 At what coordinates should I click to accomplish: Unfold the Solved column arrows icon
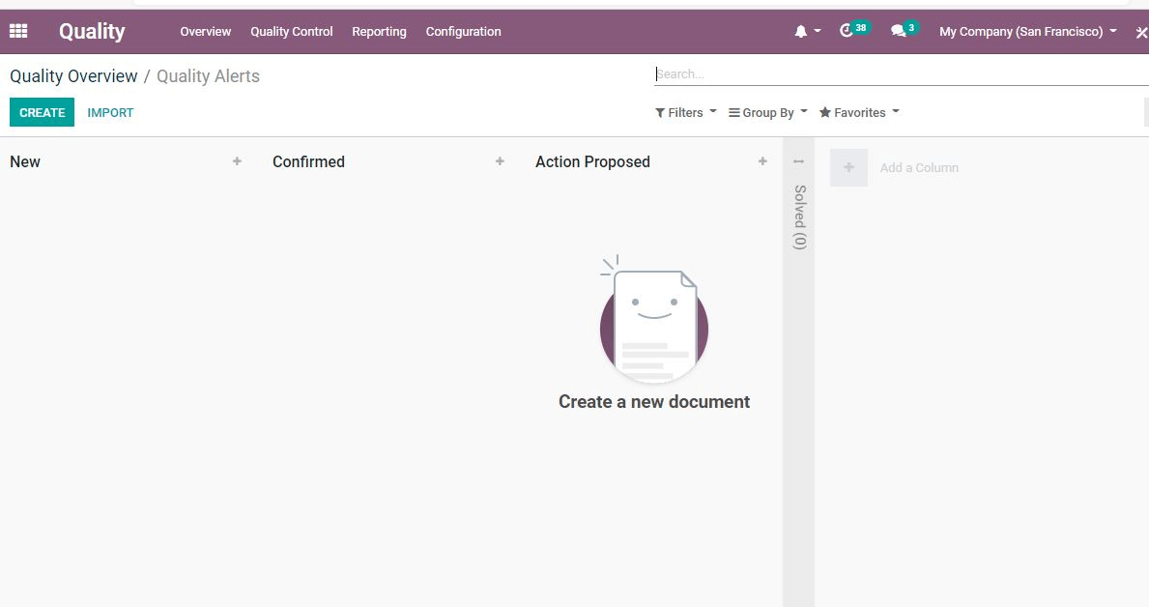click(799, 161)
